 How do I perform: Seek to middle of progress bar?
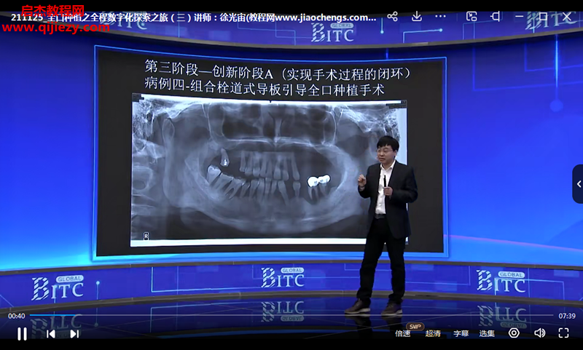point(292,316)
